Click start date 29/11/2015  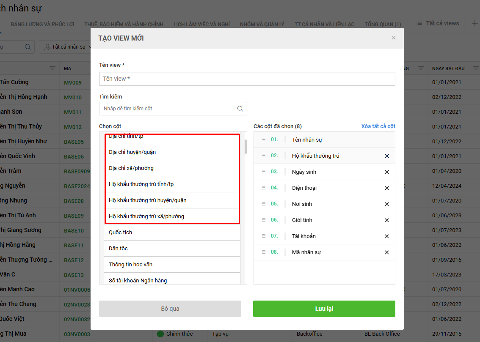[x=447, y=334]
